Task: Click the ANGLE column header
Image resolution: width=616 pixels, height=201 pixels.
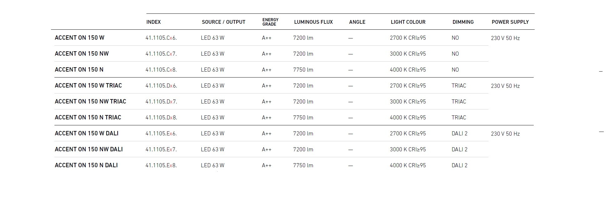Action: pos(357,22)
